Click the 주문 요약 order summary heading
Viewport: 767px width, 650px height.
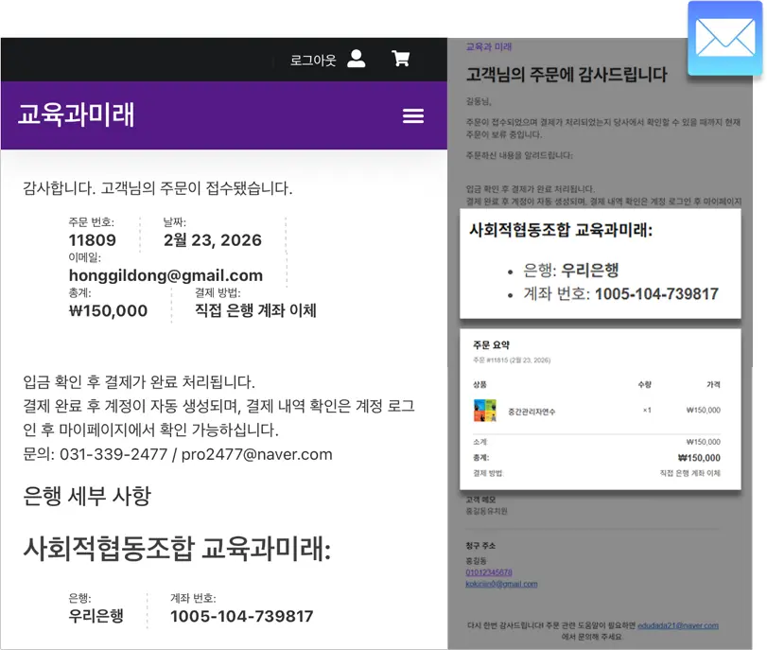click(x=491, y=345)
